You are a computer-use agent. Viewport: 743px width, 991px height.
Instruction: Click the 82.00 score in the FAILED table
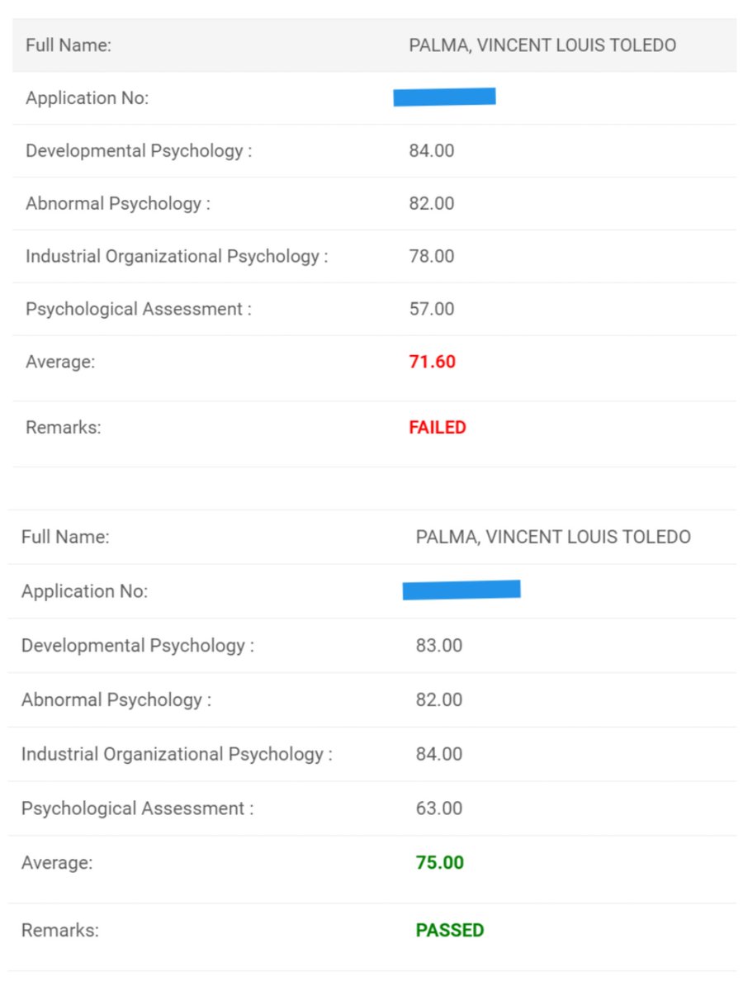tap(432, 203)
